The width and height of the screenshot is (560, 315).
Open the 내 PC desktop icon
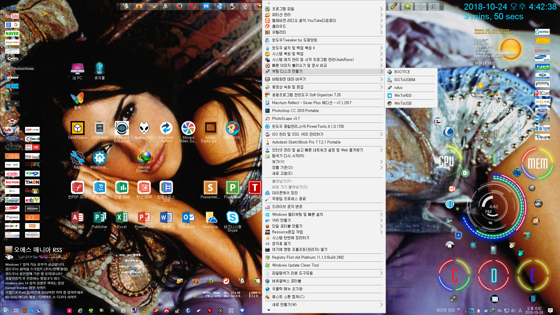pyautogui.click(x=77, y=71)
